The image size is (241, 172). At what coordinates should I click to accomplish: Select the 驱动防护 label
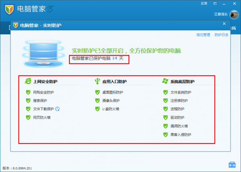pyautogui.click(x=177, y=118)
